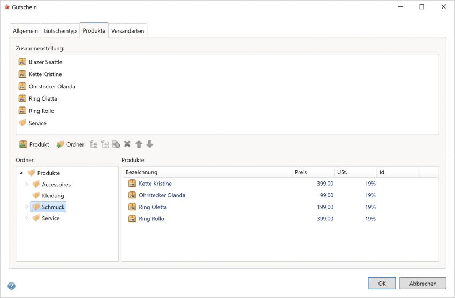Click the move up arrow icon
The image size is (455, 298).
139,144
